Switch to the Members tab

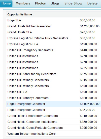pyautogui.click(x=23, y=3)
